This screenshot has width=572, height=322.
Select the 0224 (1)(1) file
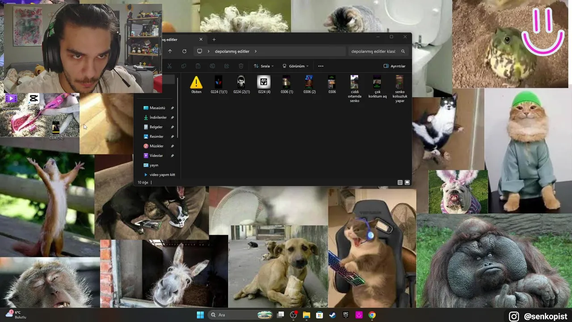[x=219, y=85]
